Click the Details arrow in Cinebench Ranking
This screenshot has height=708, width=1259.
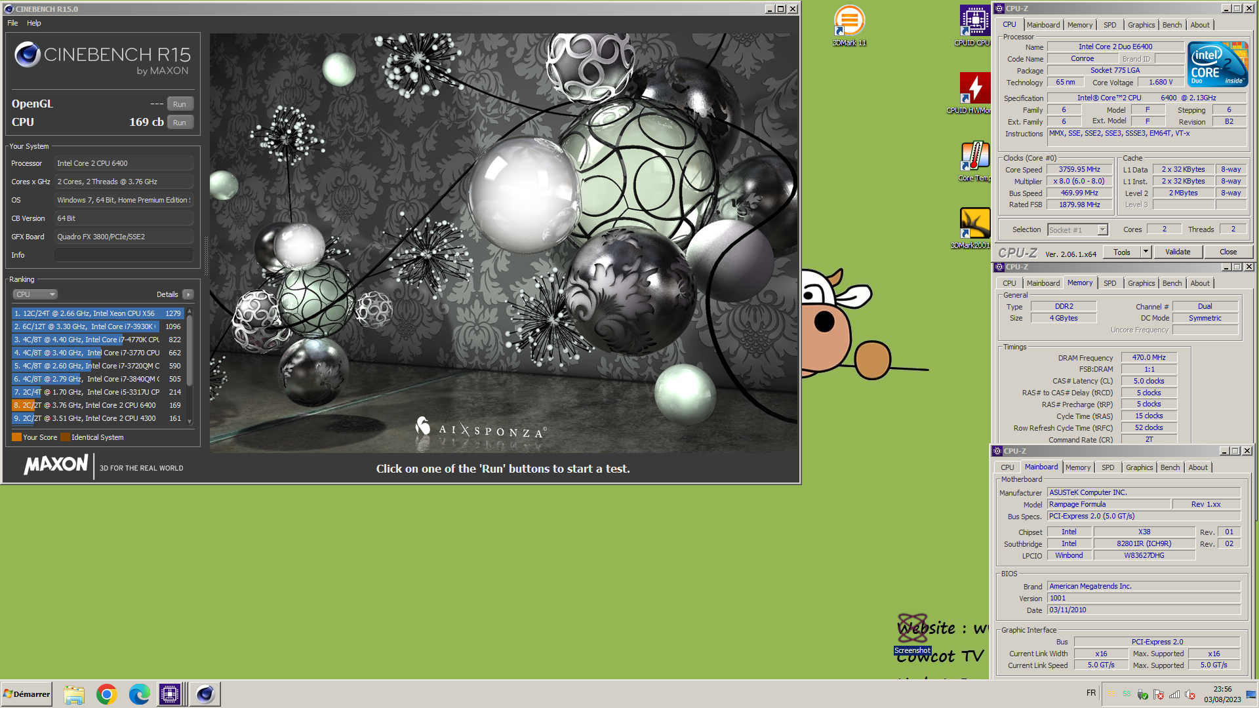pos(188,294)
